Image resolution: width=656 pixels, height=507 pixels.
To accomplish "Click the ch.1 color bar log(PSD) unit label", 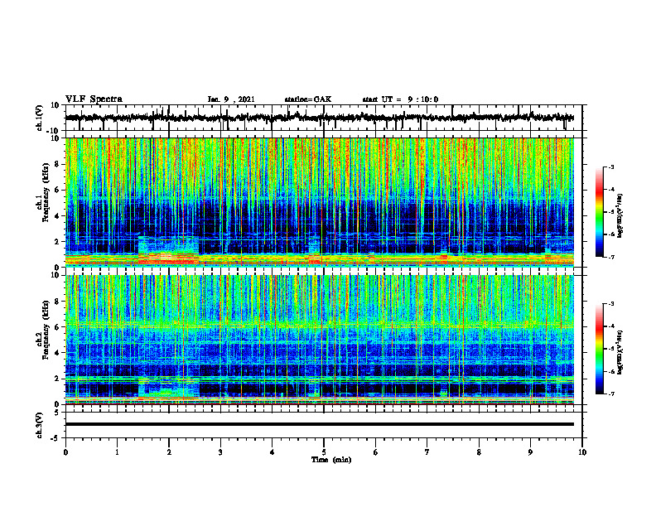I will [x=620, y=216].
